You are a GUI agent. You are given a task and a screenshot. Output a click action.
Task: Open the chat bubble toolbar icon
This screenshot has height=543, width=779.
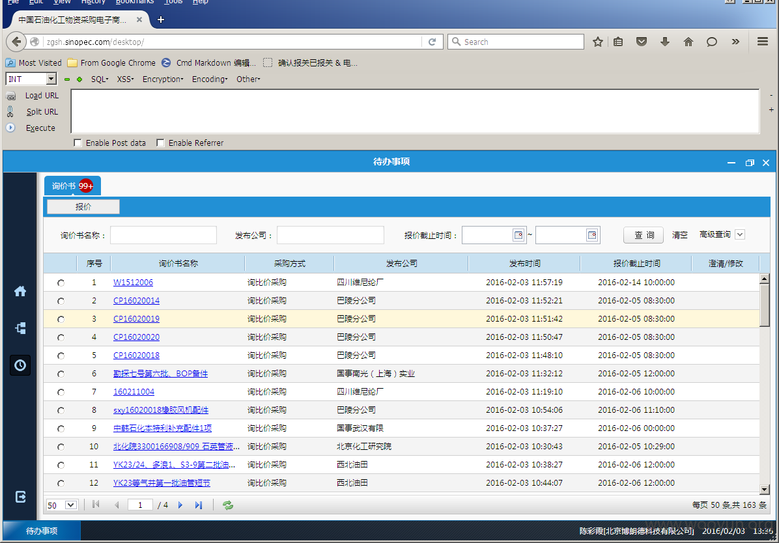pyautogui.click(x=712, y=42)
